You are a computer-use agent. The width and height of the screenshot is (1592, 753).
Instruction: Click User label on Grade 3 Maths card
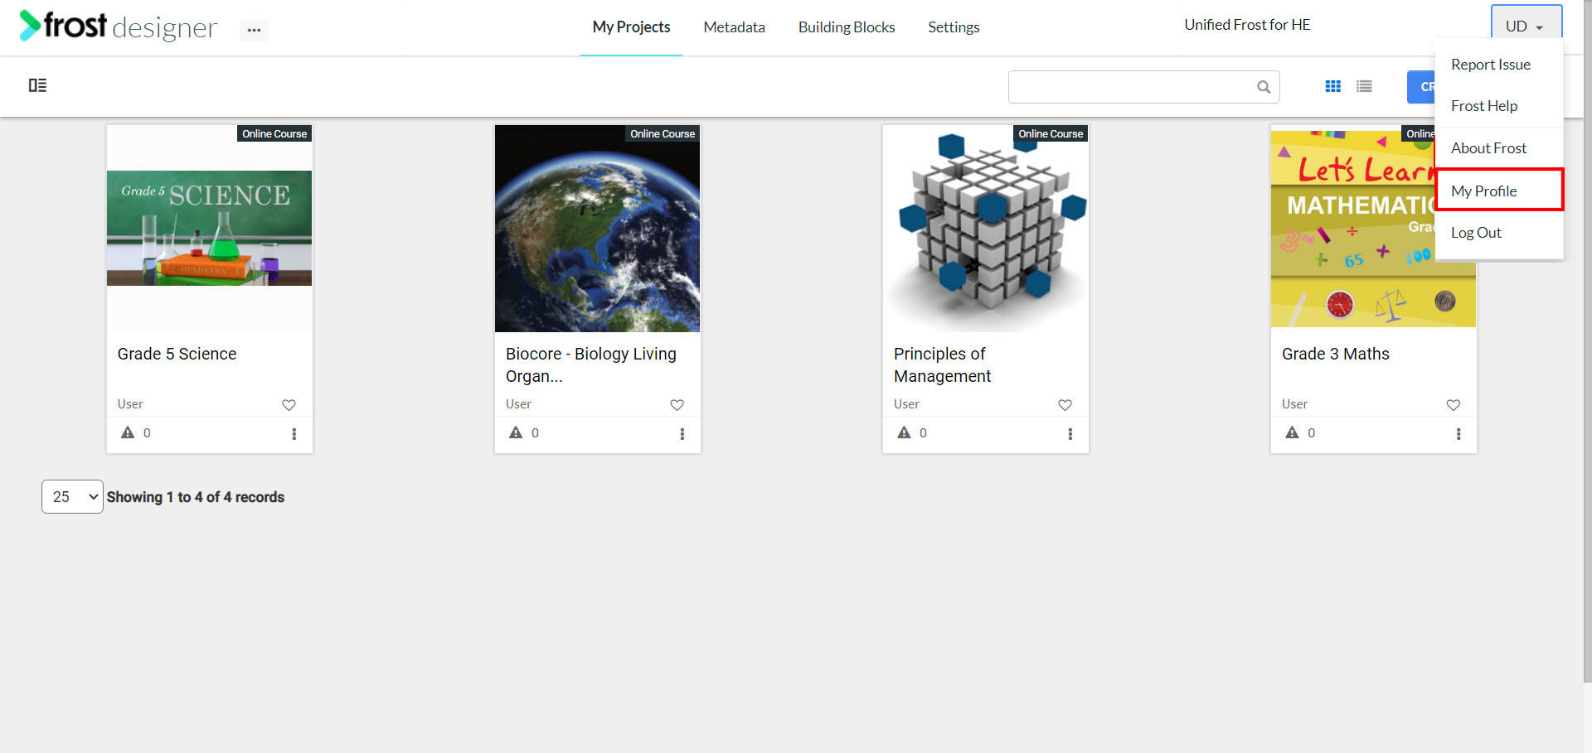point(1294,404)
